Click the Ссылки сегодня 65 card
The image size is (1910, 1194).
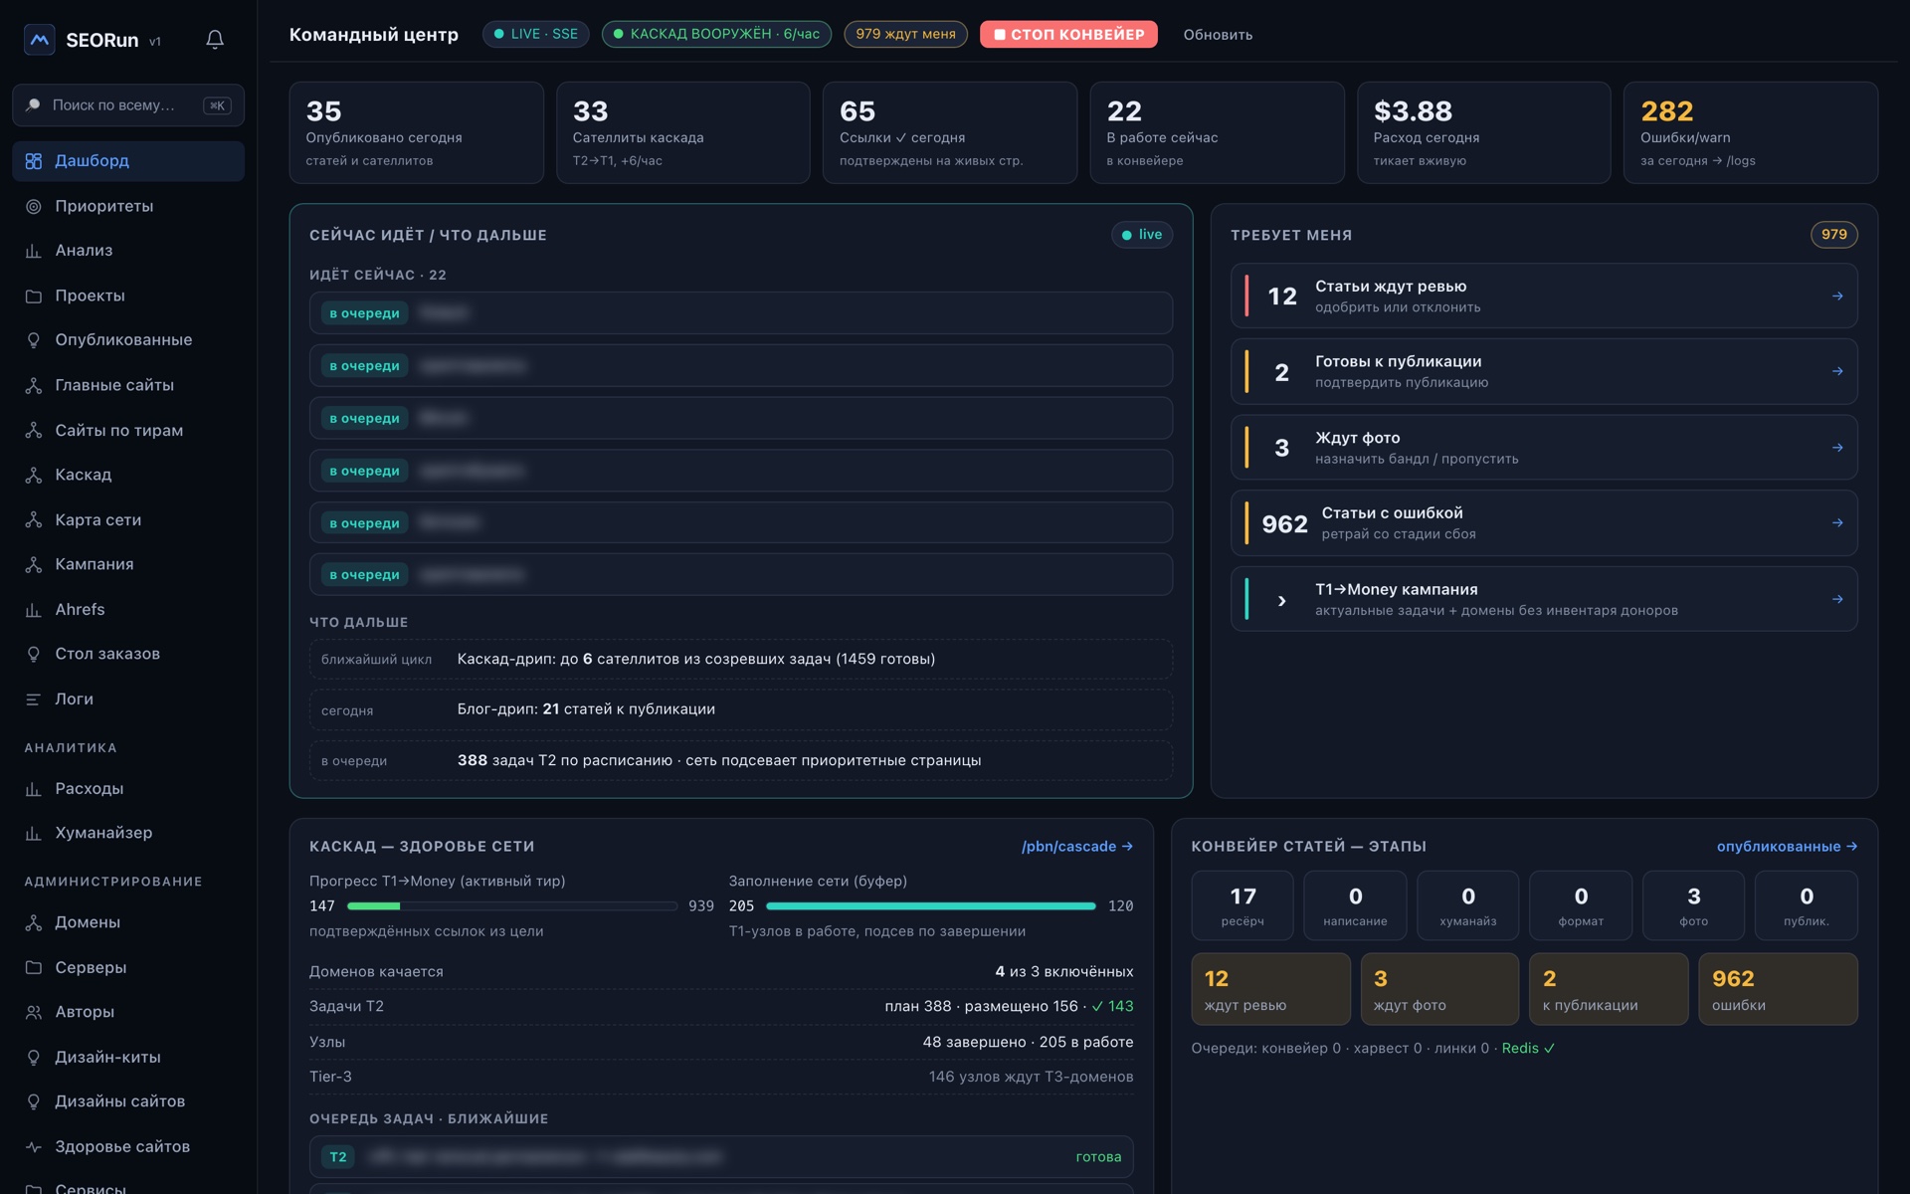coord(950,132)
